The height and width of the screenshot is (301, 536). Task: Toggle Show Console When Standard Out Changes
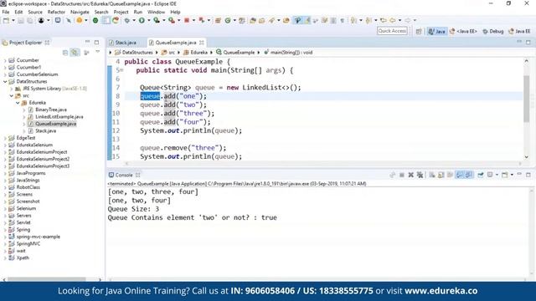click(459, 175)
